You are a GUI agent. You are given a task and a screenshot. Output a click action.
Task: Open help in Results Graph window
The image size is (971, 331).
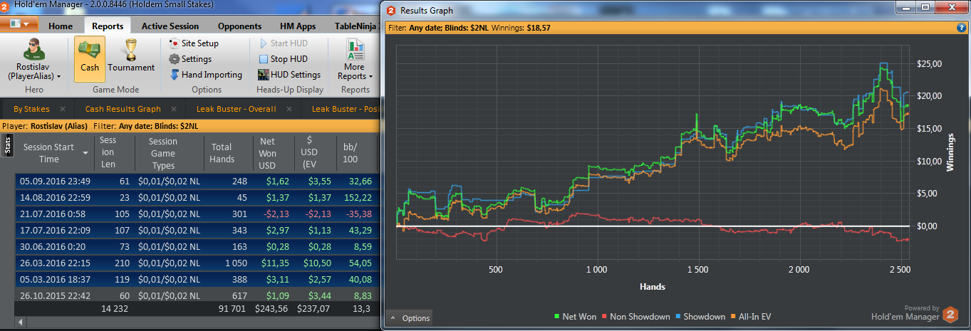(961, 28)
